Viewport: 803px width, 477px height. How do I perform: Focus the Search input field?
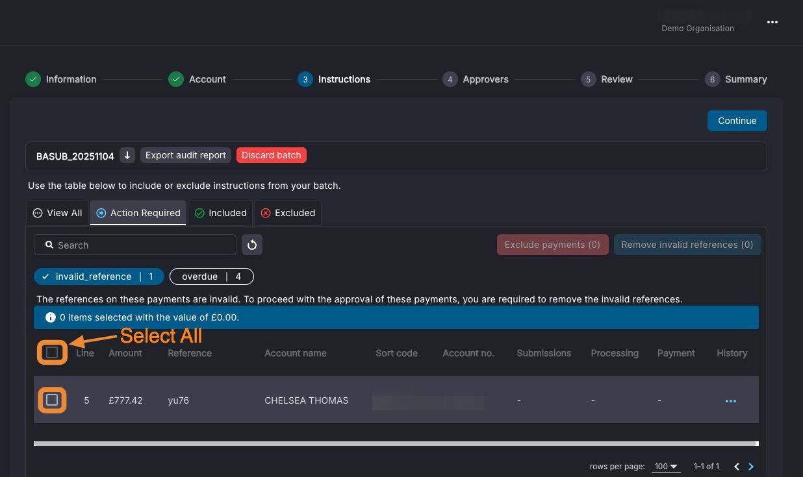click(135, 245)
